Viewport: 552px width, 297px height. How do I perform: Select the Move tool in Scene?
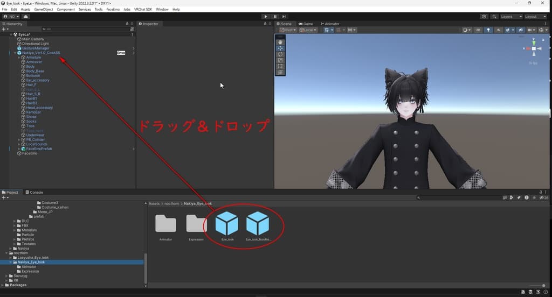point(280,48)
